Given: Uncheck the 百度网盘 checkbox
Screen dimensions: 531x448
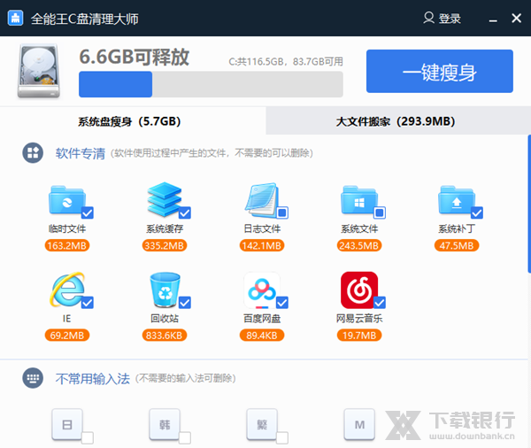Looking at the screenshot, I should 282,303.
